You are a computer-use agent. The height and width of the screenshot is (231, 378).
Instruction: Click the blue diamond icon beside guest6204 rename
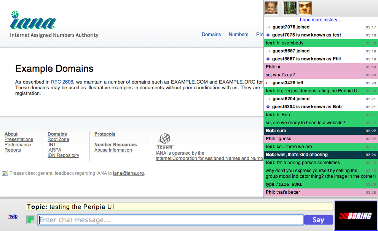pos(268,107)
